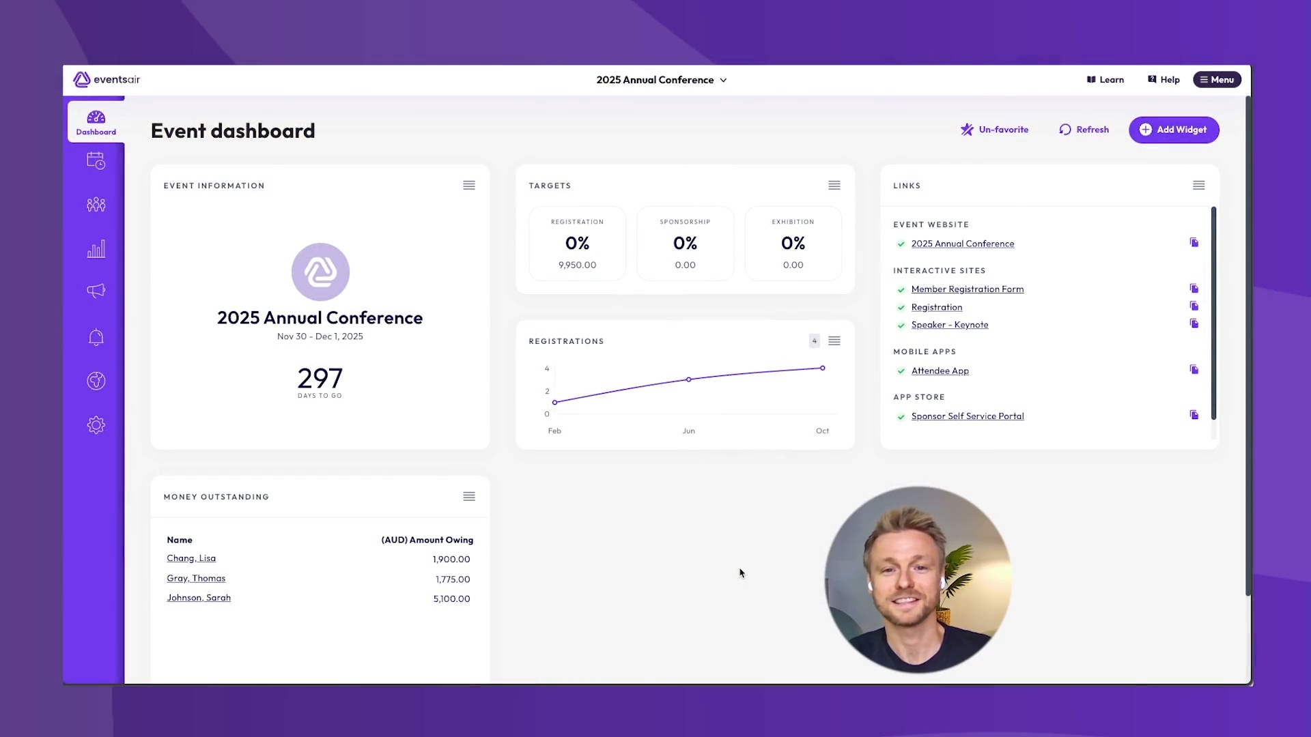
Task: Copy the Registration site link
Action: click(1194, 306)
